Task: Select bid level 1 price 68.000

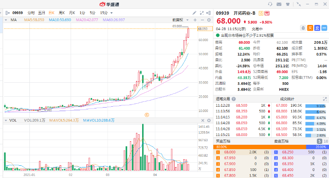Action: click(x=229, y=152)
